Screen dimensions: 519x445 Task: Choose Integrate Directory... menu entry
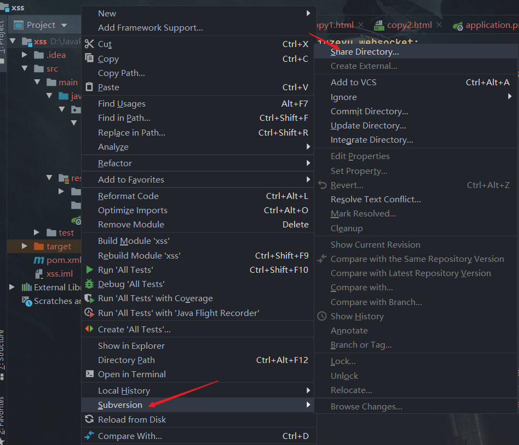click(x=416, y=140)
